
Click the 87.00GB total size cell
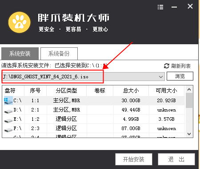(x=131, y=128)
